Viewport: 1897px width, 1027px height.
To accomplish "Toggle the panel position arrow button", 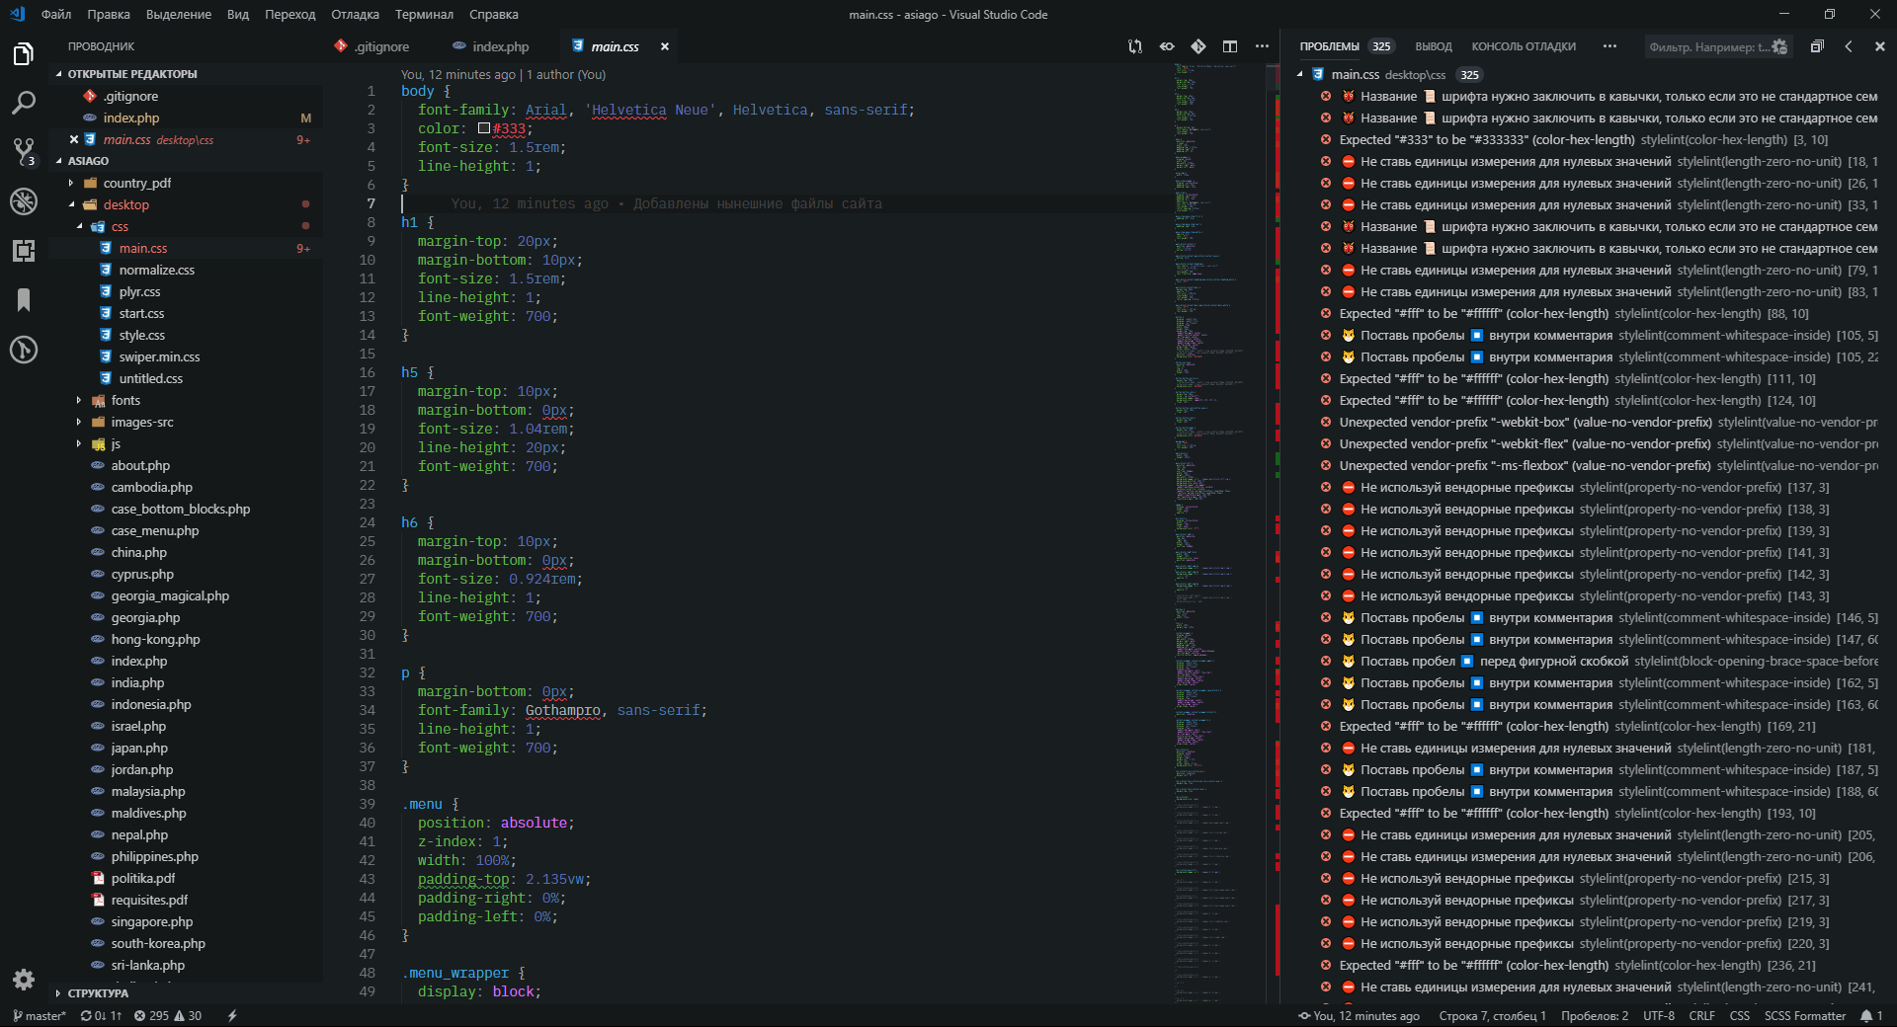I will click(x=1849, y=46).
